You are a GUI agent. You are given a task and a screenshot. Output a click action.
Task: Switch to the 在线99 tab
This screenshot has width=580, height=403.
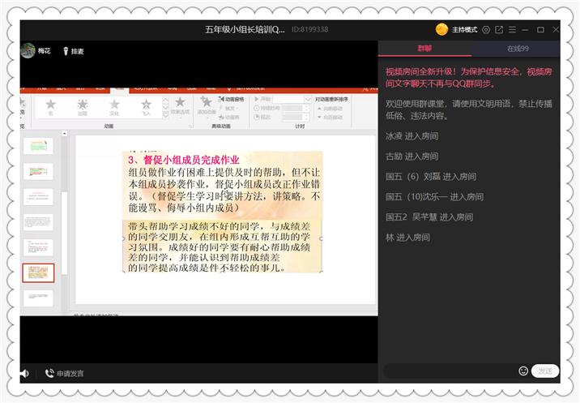(x=518, y=49)
